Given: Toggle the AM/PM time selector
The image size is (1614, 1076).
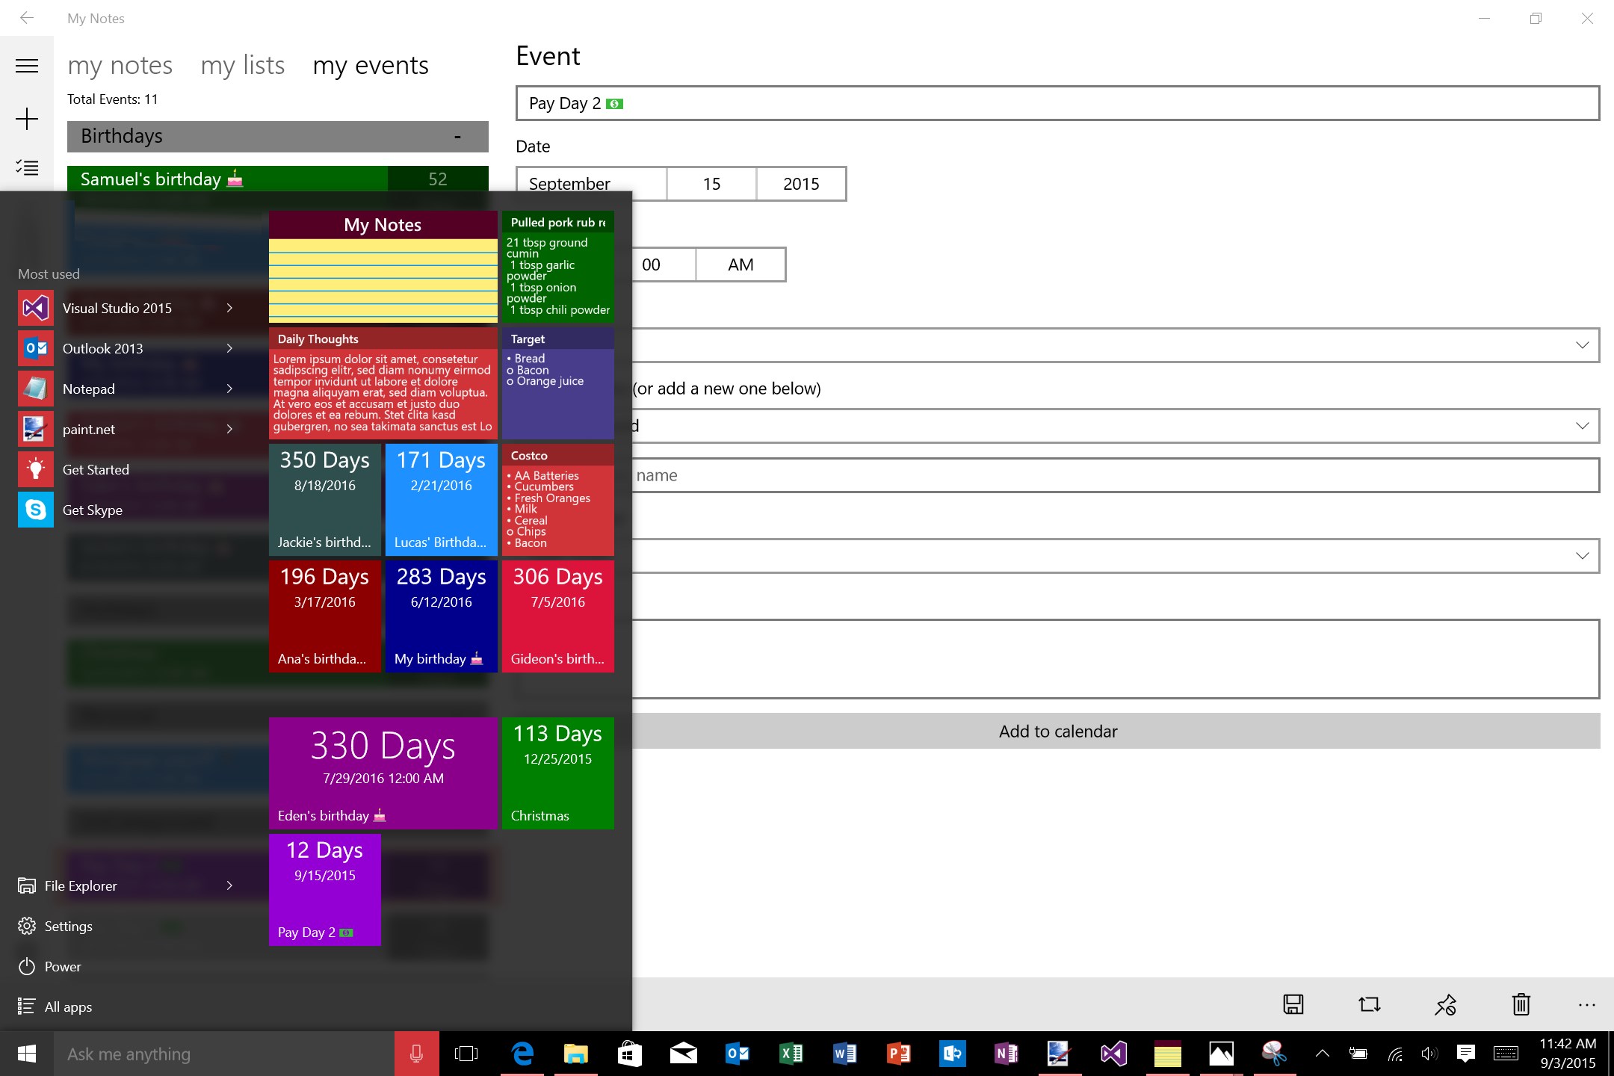Looking at the screenshot, I should [x=740, y=265].
